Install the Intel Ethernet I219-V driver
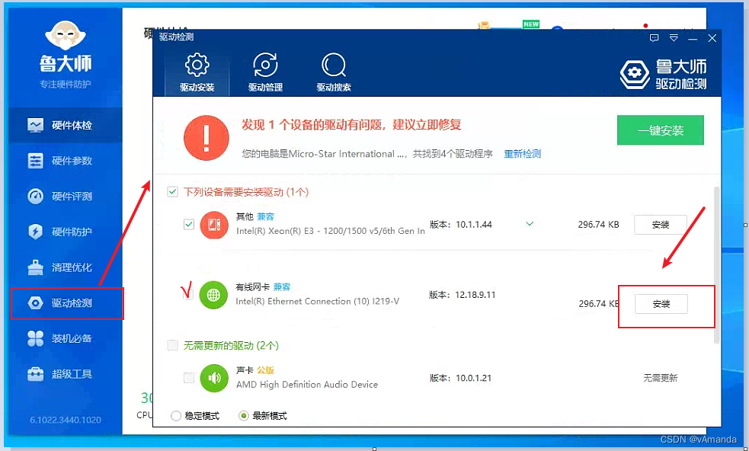Image resolution: width=749 pixels, height=451 pixels. tap(661, 304)
